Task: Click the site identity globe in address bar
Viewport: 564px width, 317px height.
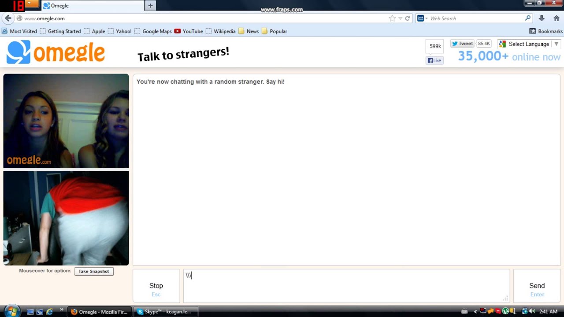Action: pyautogui.click(x=19, y=18)
